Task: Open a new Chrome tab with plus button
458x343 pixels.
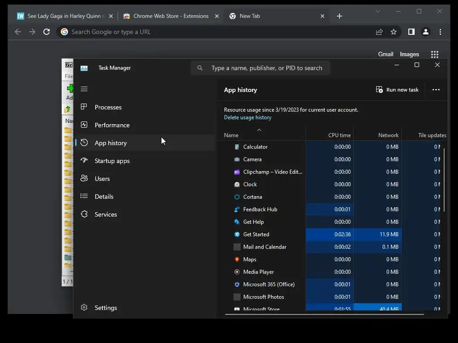Action: point(339,16)
